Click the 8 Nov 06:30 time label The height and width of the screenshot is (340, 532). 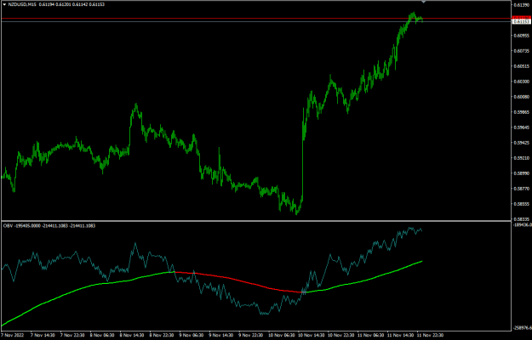click(102, 335)
